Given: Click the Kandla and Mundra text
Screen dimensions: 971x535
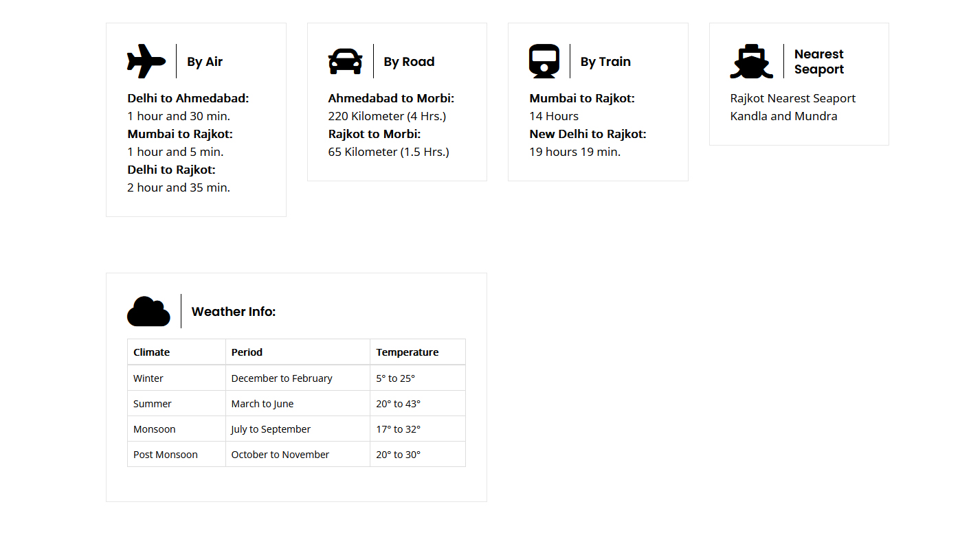Looking at the screenshot, I should [x=783, y=116].
